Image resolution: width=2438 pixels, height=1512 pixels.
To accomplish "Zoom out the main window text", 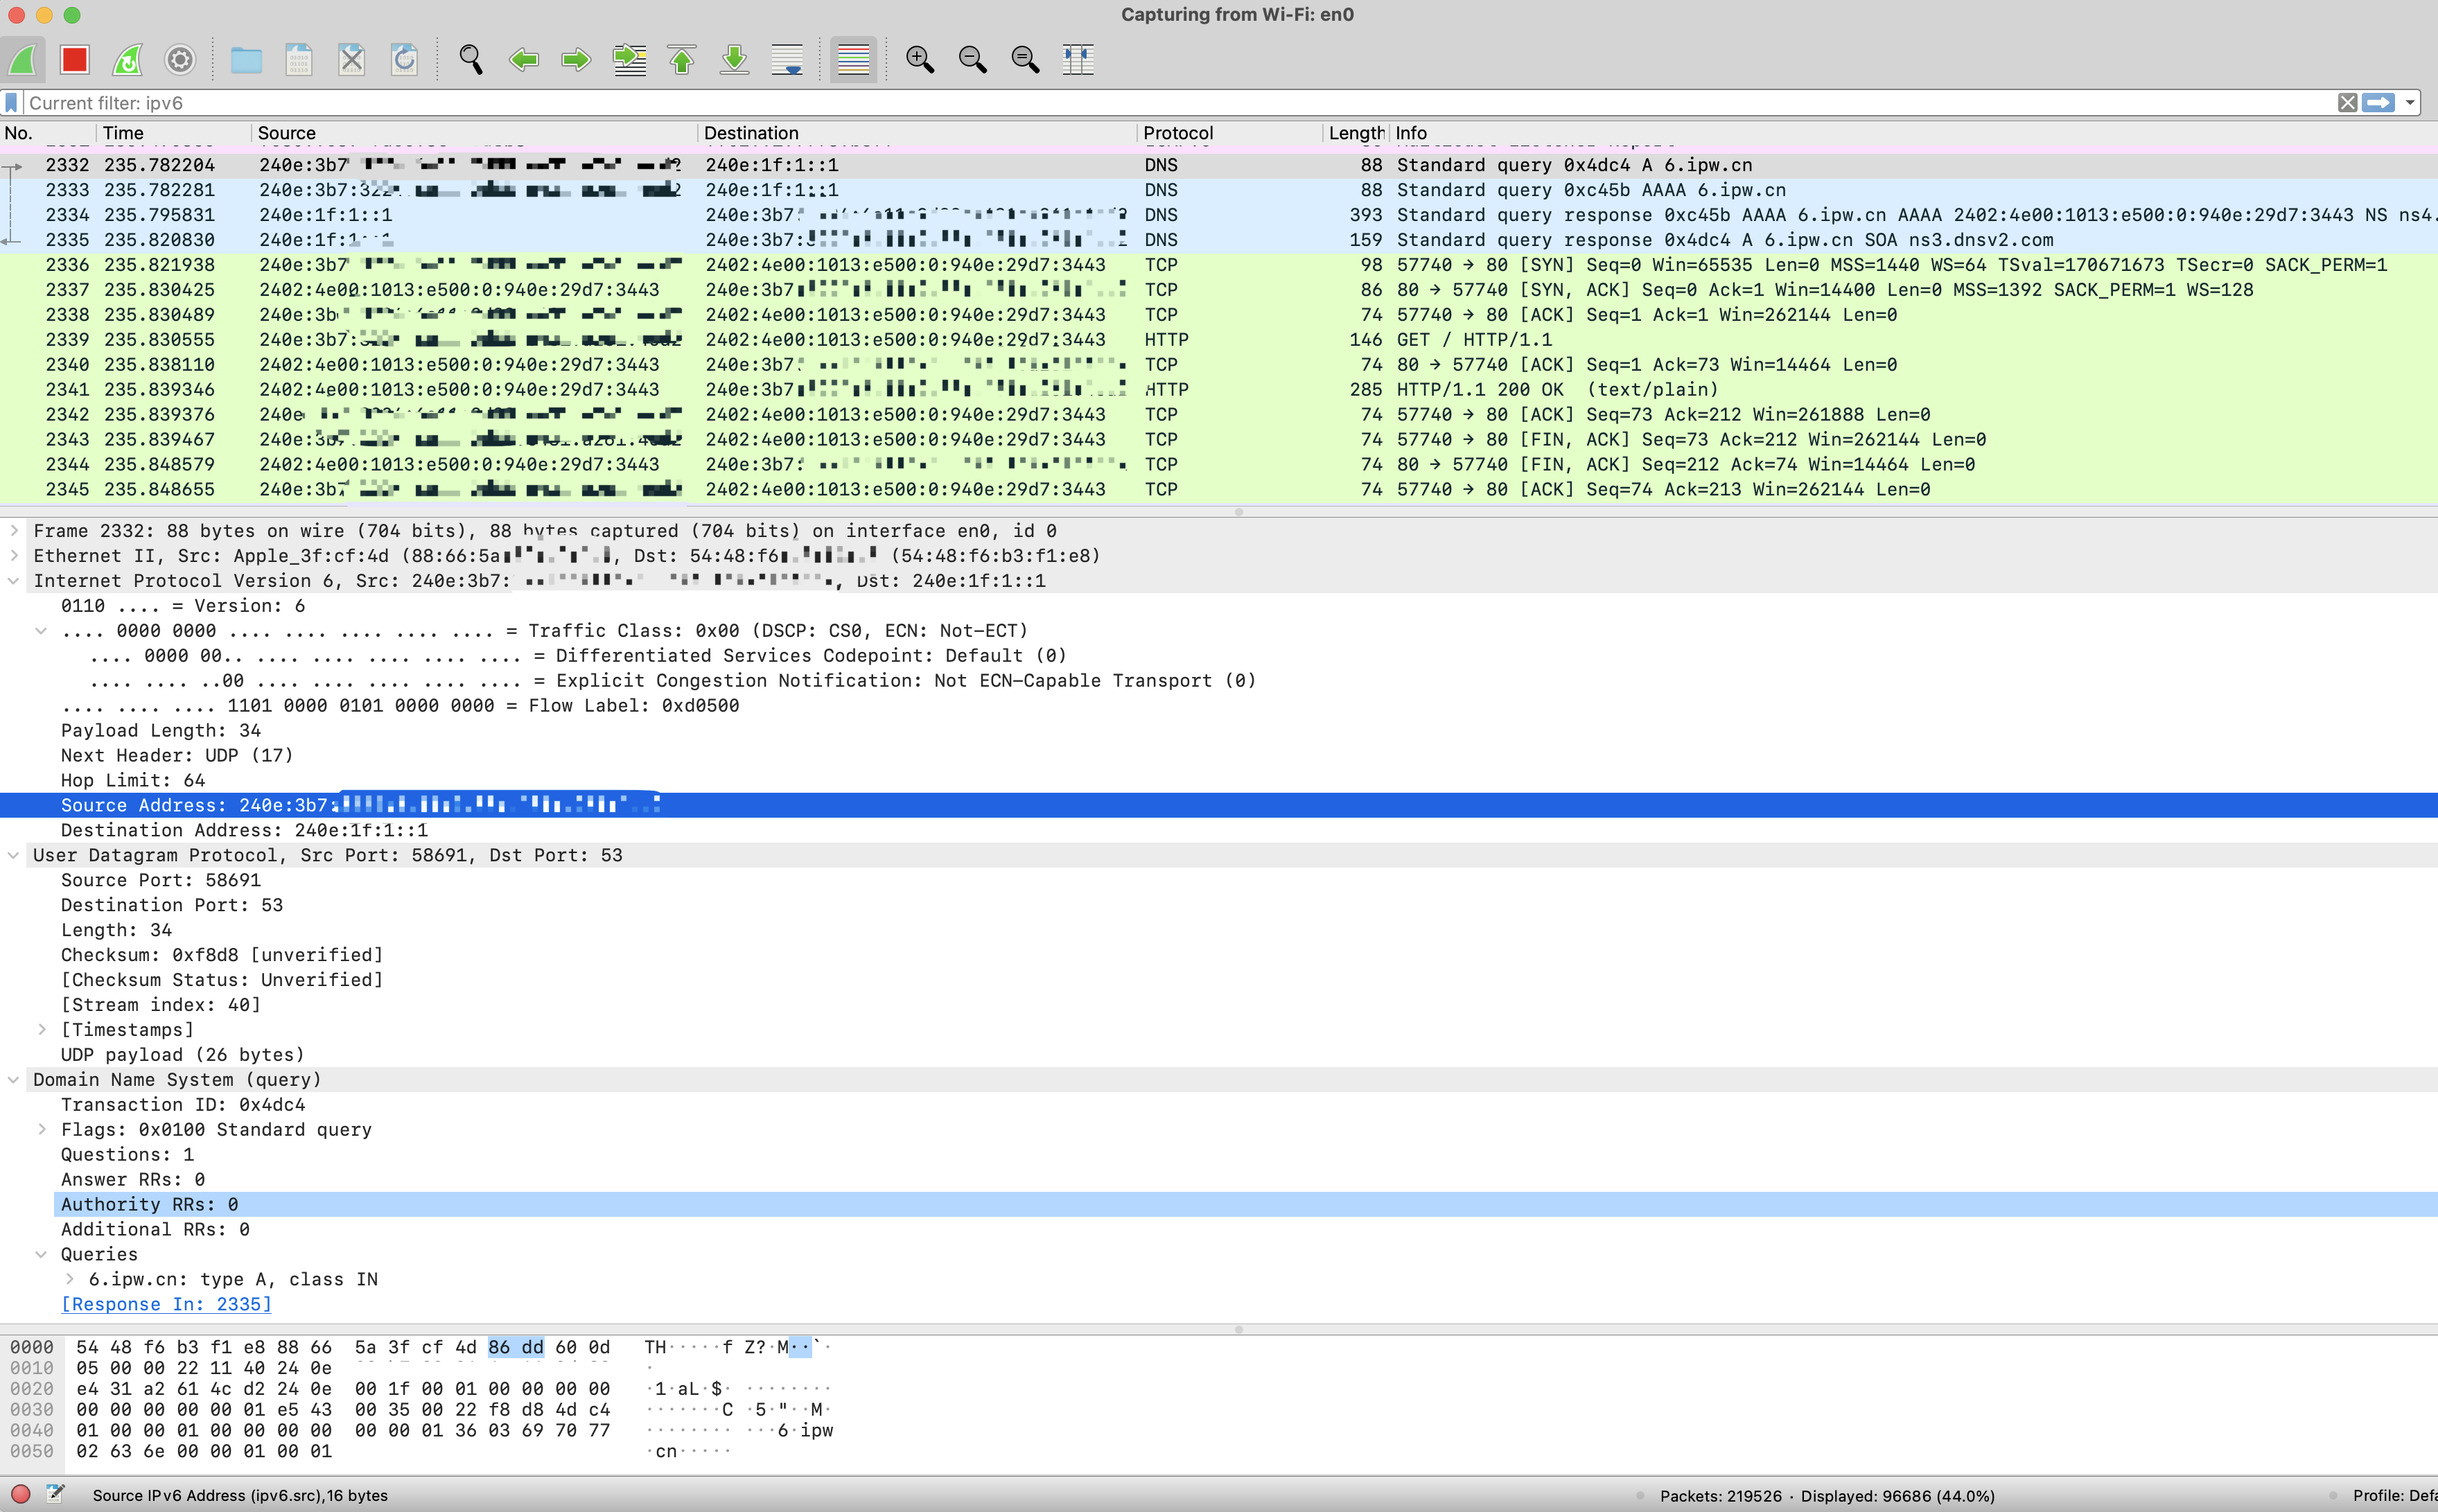I will pyautogui.click(x=973, y=60).
